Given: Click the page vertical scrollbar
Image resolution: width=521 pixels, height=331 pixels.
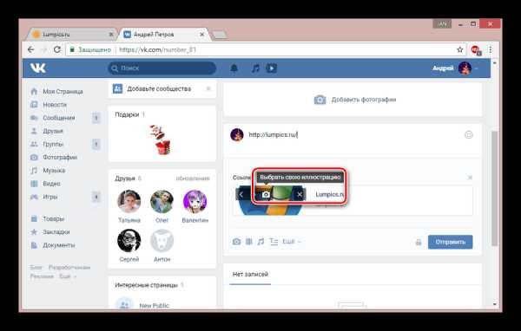Looking at the screenshot, I should [x=494, y=188].
